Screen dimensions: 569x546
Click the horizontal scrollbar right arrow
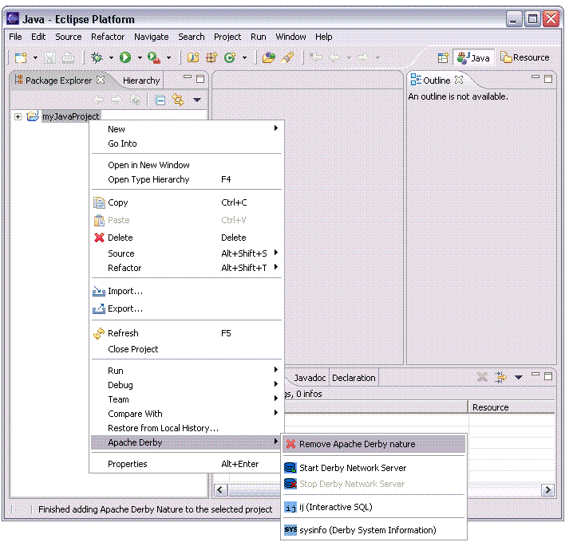(547, 490)
